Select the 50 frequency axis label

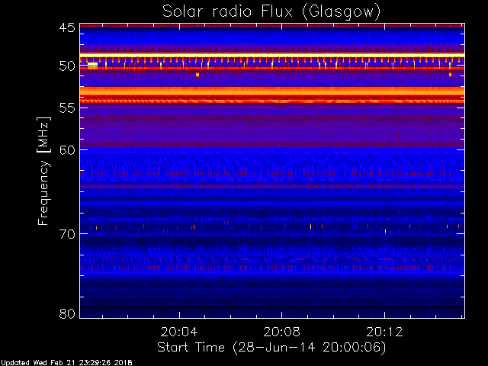click(x=67, y=66)
